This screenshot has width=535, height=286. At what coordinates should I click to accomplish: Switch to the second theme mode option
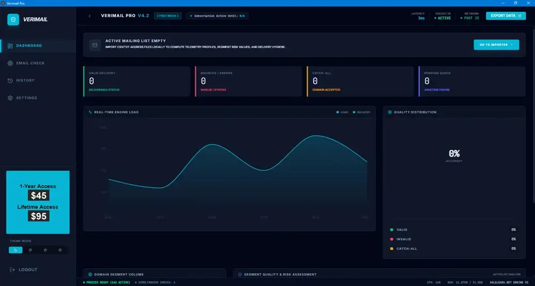tap(30, 250)
